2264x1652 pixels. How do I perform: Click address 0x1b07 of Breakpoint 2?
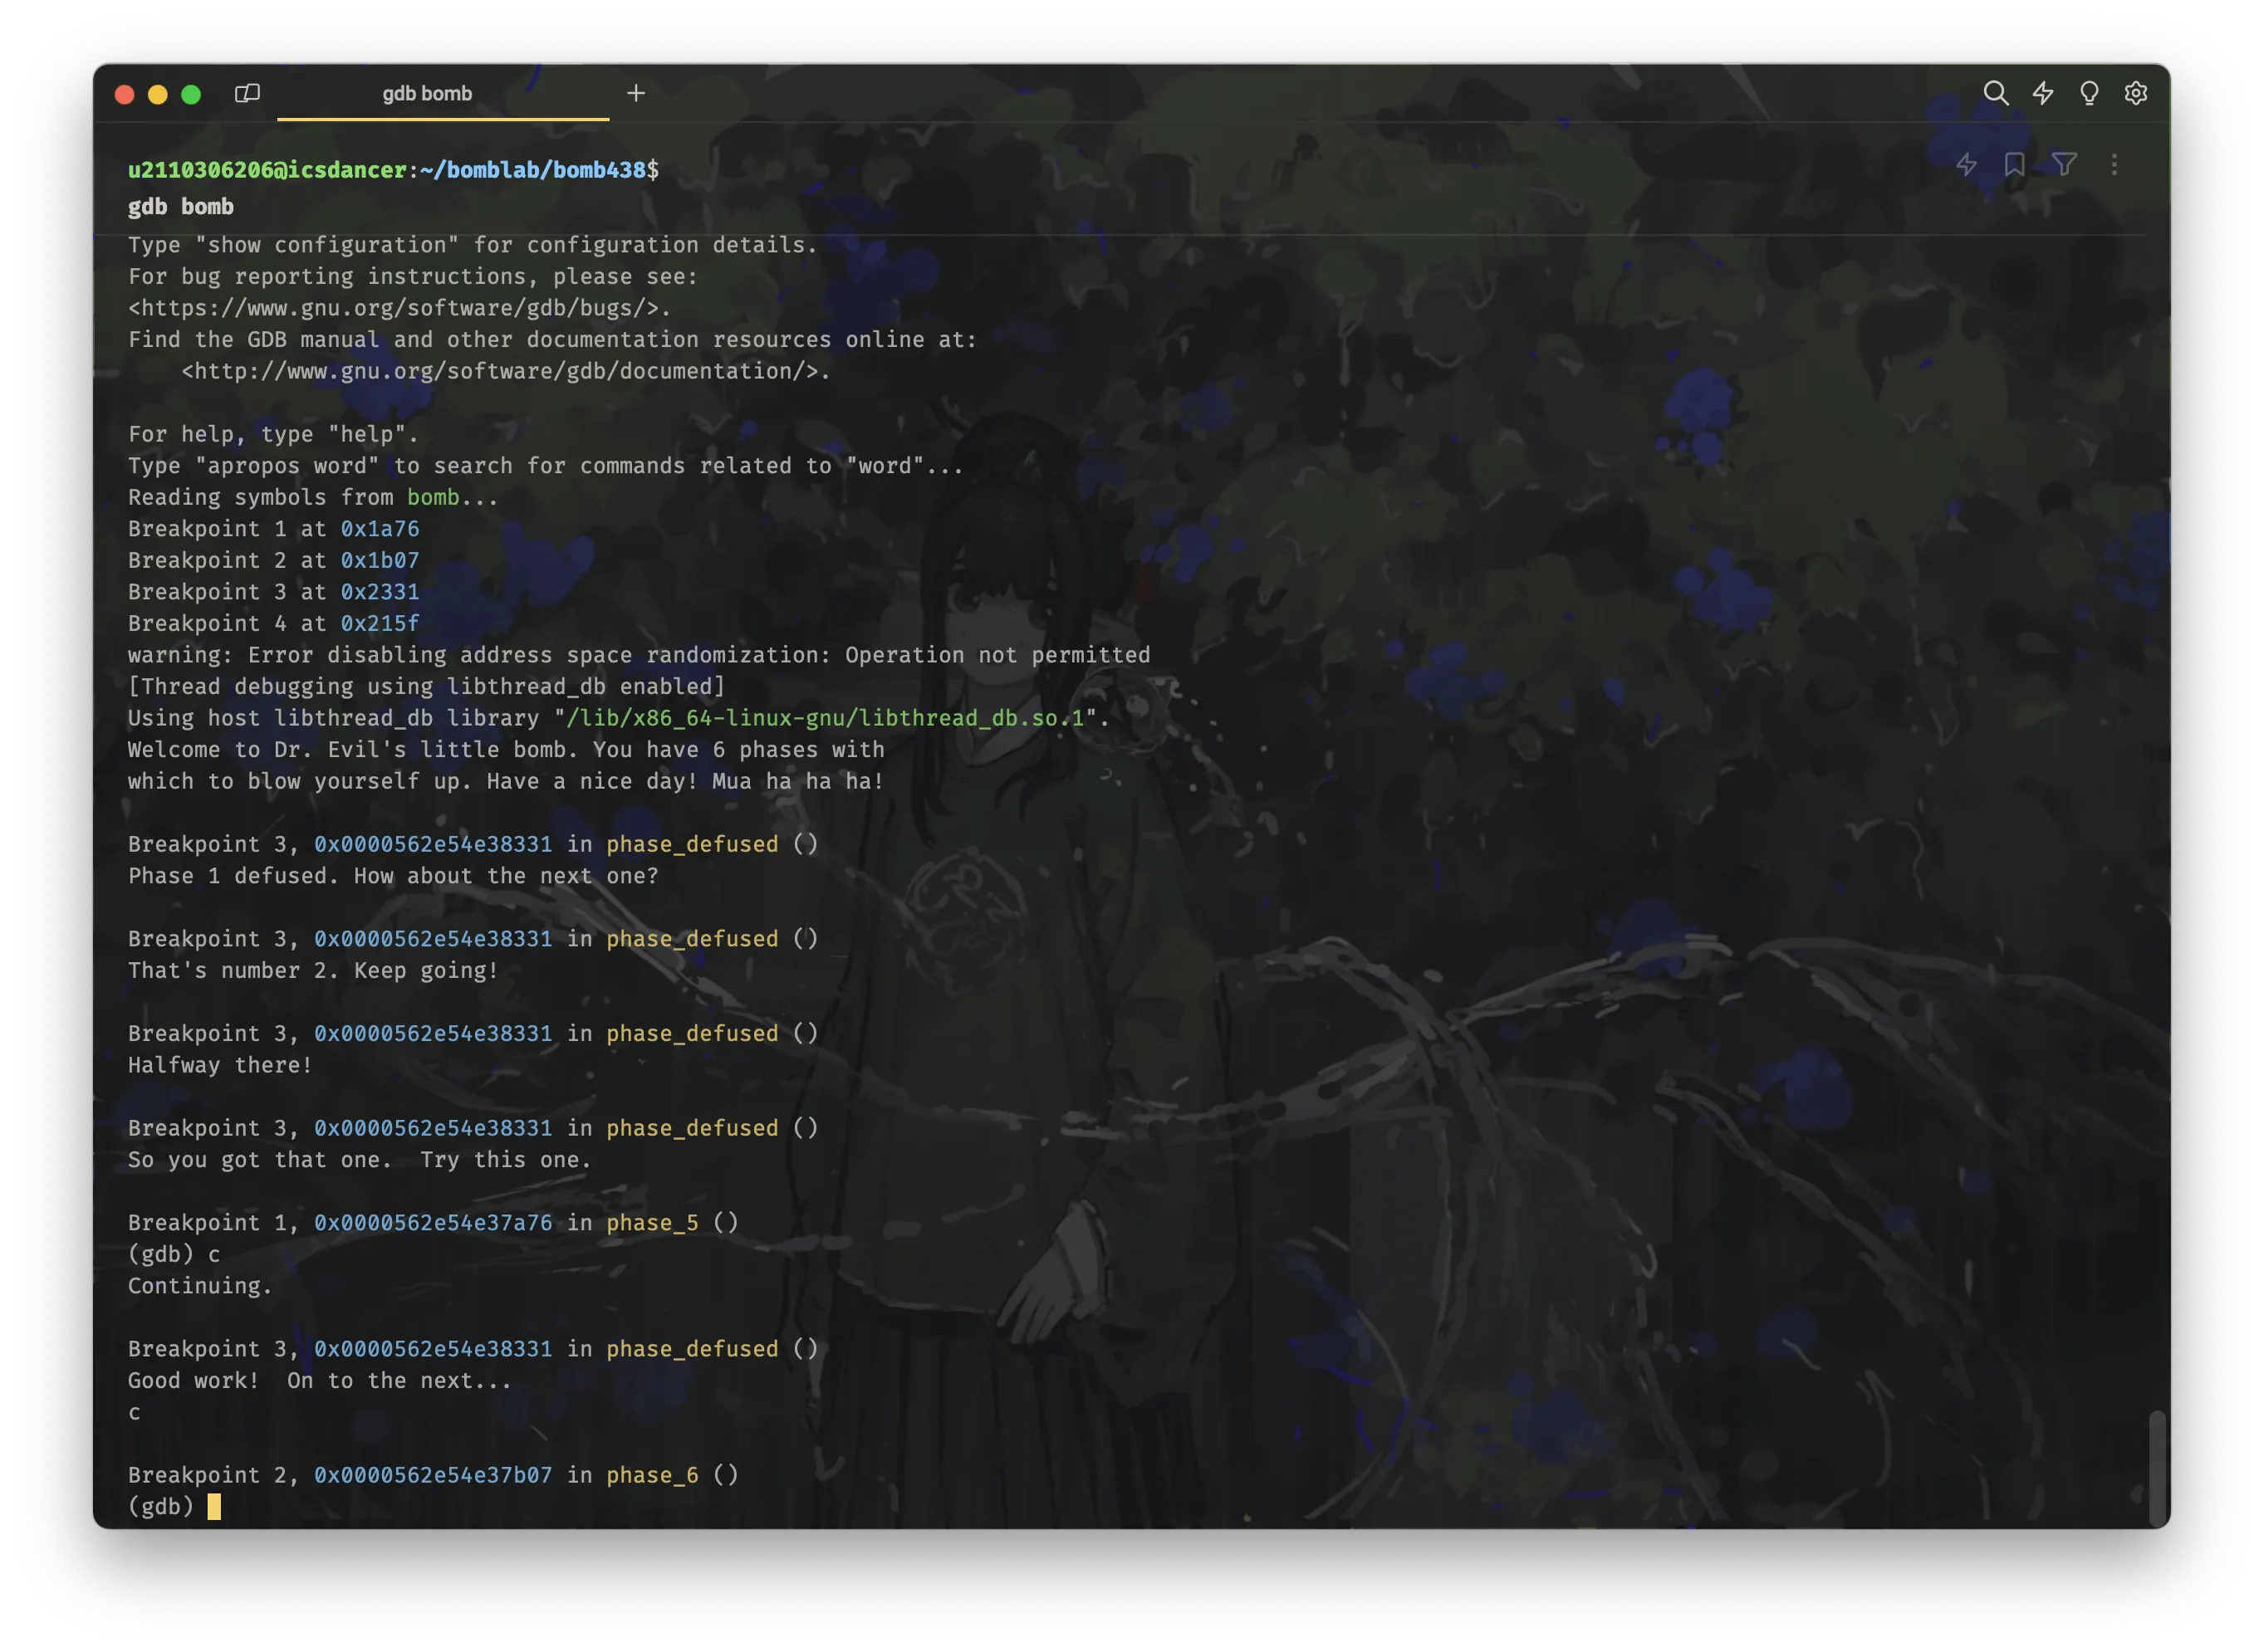click(380, 560)
